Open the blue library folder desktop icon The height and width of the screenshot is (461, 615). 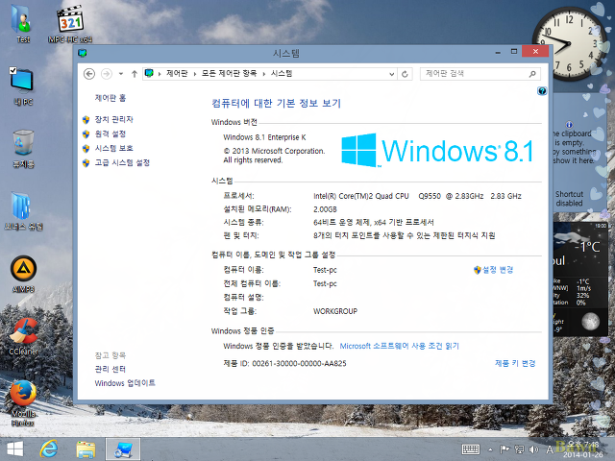[x=23, y=211]
